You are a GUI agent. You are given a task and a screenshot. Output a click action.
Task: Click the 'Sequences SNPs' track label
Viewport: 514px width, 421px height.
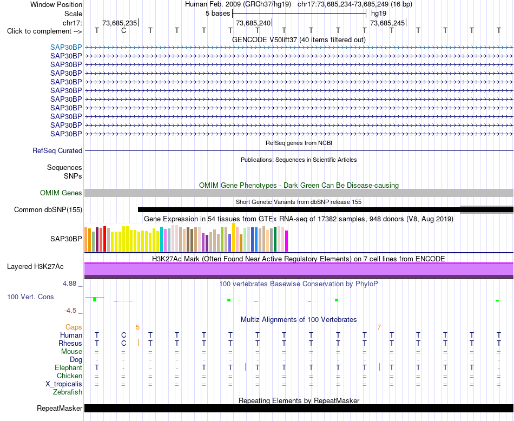(x=64, y=172)
